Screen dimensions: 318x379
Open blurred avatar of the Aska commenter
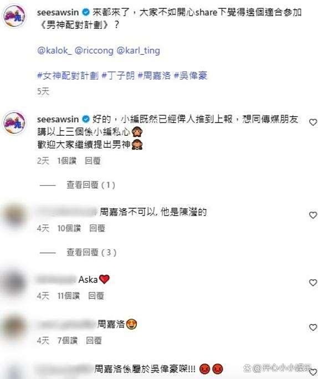14,283
